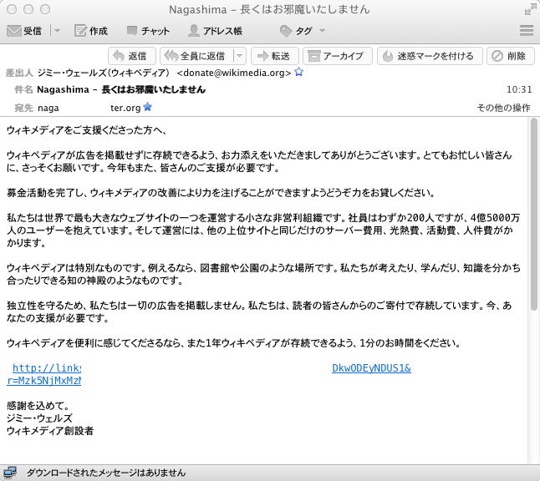Click the message pane vertical scrollbar

(x=534, y=214)
